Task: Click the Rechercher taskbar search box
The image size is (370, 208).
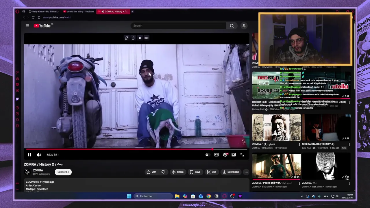Action: (153, 196)
